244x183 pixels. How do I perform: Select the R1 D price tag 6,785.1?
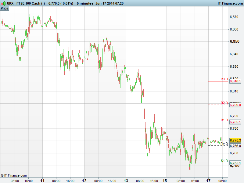(235, 122)
